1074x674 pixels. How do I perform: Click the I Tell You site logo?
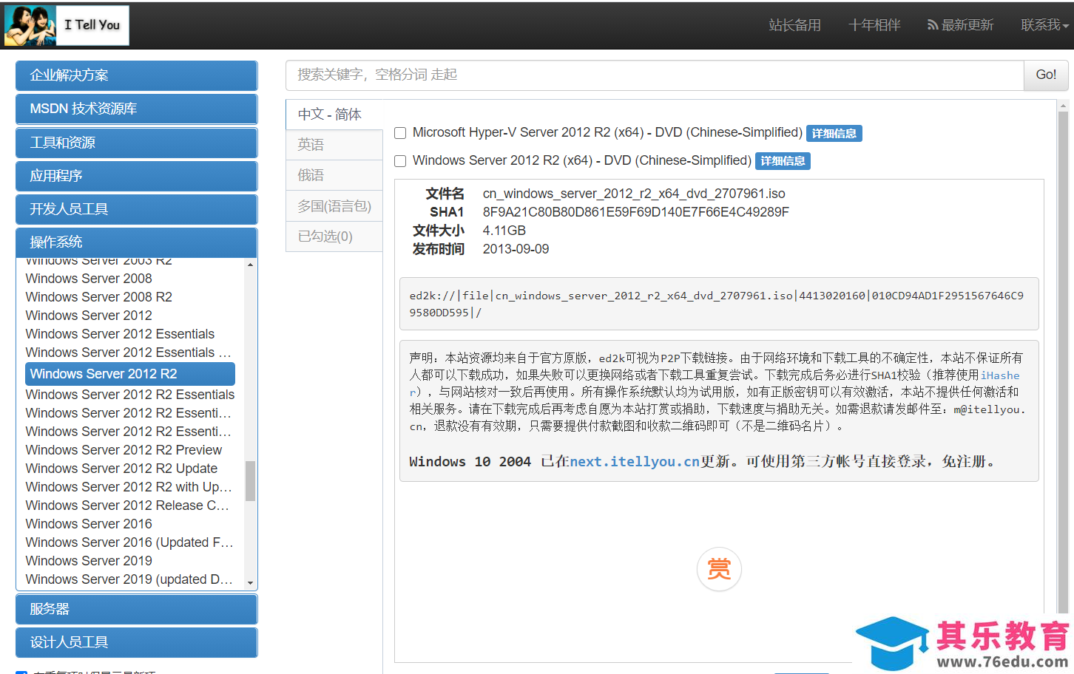click(67, 25)
